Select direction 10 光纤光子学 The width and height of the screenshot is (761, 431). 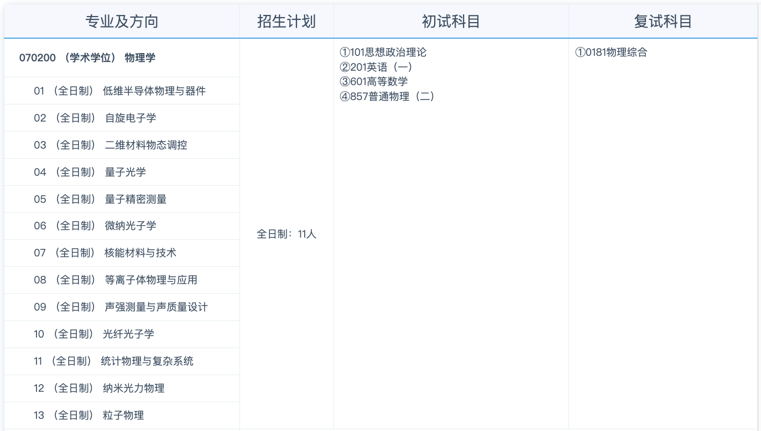[x=122, y=335]
